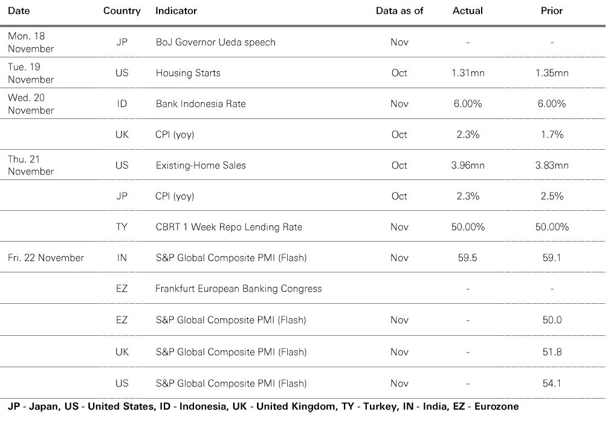Click Frankfurt European Banking Congress entry
Image resolution: width=608 pixels, height=421 pixels.
coord(238,289)
